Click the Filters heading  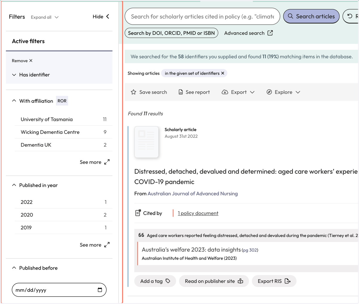point(17,17)
